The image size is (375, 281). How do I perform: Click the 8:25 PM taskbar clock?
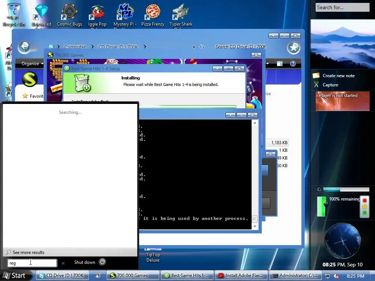click(355, 276)
